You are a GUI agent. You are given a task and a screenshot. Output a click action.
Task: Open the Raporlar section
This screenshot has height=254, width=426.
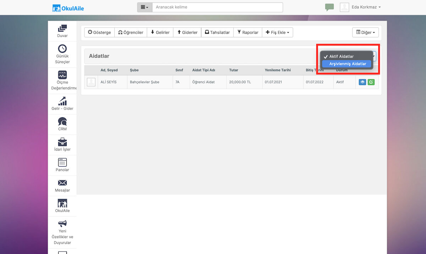pyautogui.click(x=248, y=33)
